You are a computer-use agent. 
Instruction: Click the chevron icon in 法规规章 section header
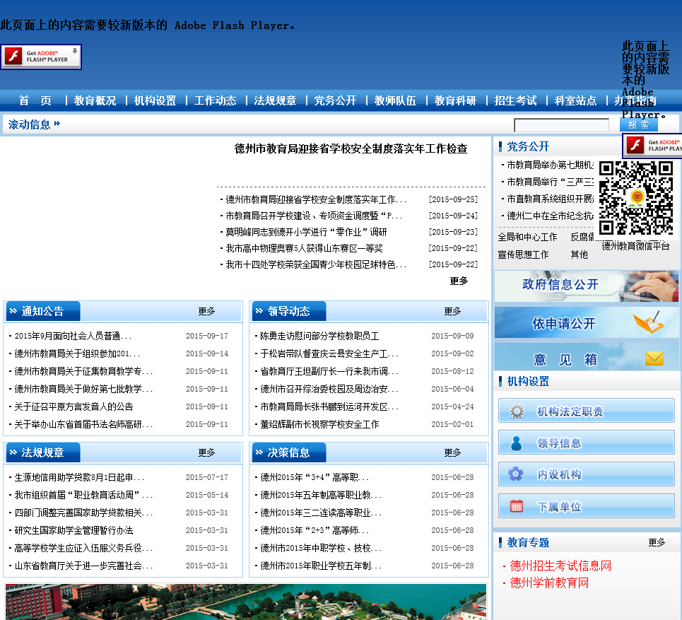[x=13, y=452]
